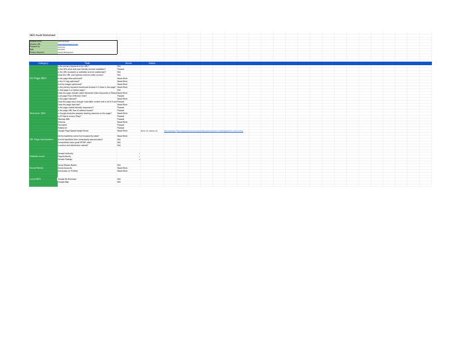Viewport: 461px width, 356px height.
Task: Select the Property Management keyword value cell
Action: click(x=87, y=52)
